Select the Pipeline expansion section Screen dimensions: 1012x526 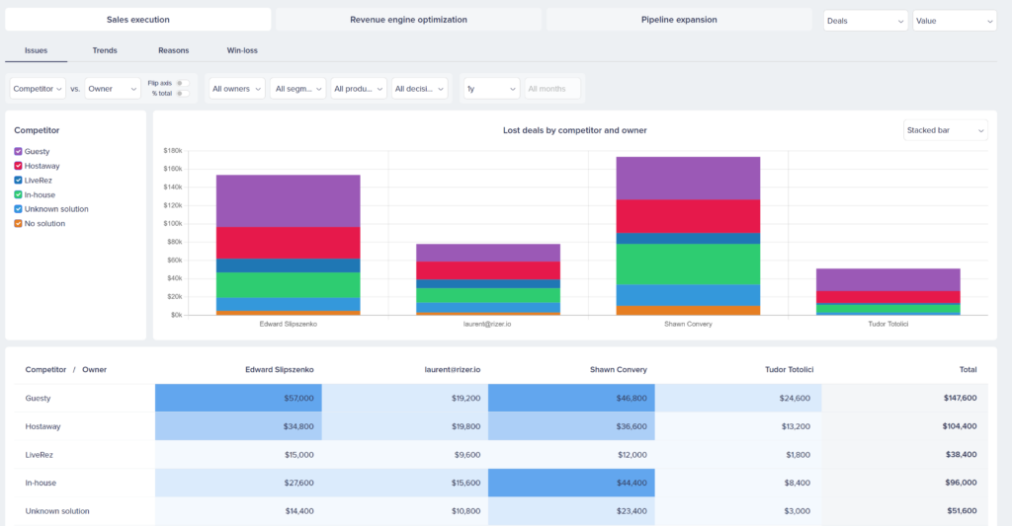679,20
